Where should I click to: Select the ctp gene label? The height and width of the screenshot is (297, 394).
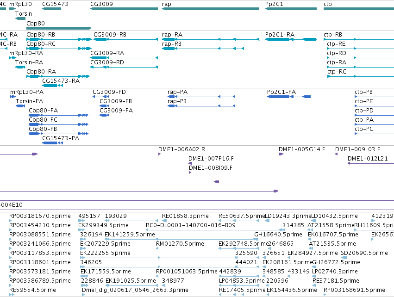pos(328,4)
